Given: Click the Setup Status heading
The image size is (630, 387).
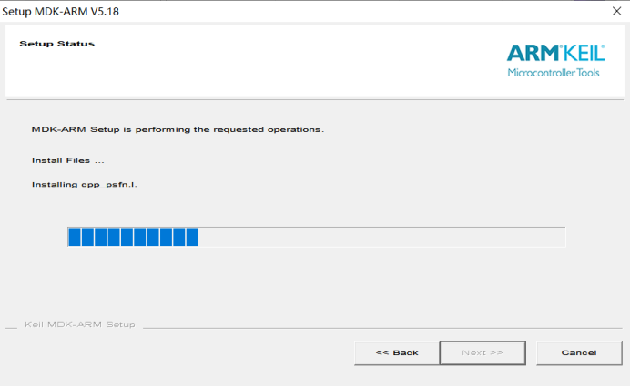Looking at the screenshot, I should pyautogui.click(x=57, y=44).
